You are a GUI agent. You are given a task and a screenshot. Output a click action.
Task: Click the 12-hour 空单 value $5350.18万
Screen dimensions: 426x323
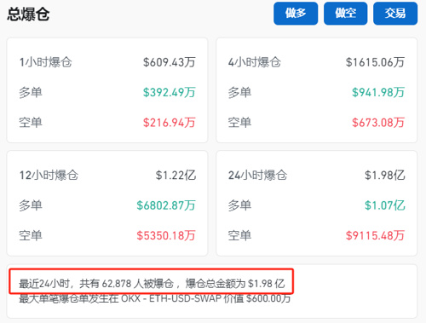tap(166, 235)
